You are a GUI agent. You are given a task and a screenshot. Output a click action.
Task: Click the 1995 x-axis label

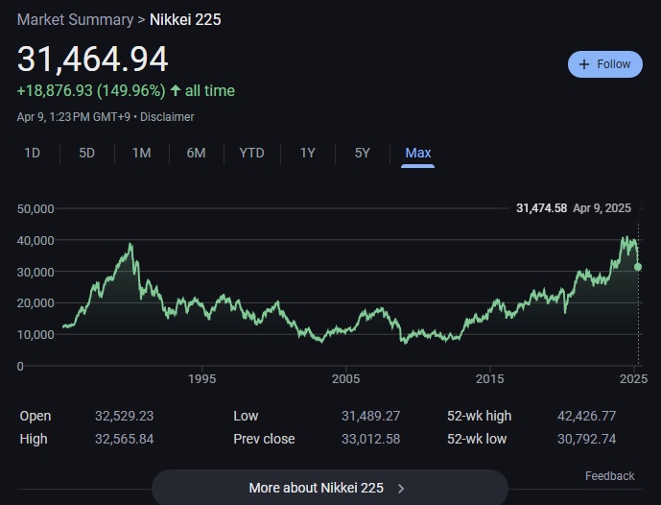pyautogui.click(x=201, y=378)
